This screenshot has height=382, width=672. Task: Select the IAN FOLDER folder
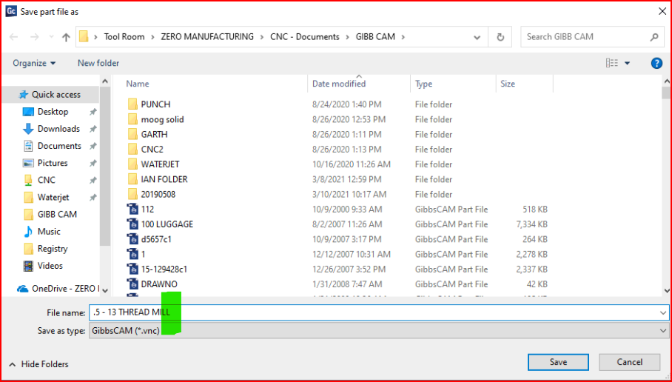click(x=164, y=179)
